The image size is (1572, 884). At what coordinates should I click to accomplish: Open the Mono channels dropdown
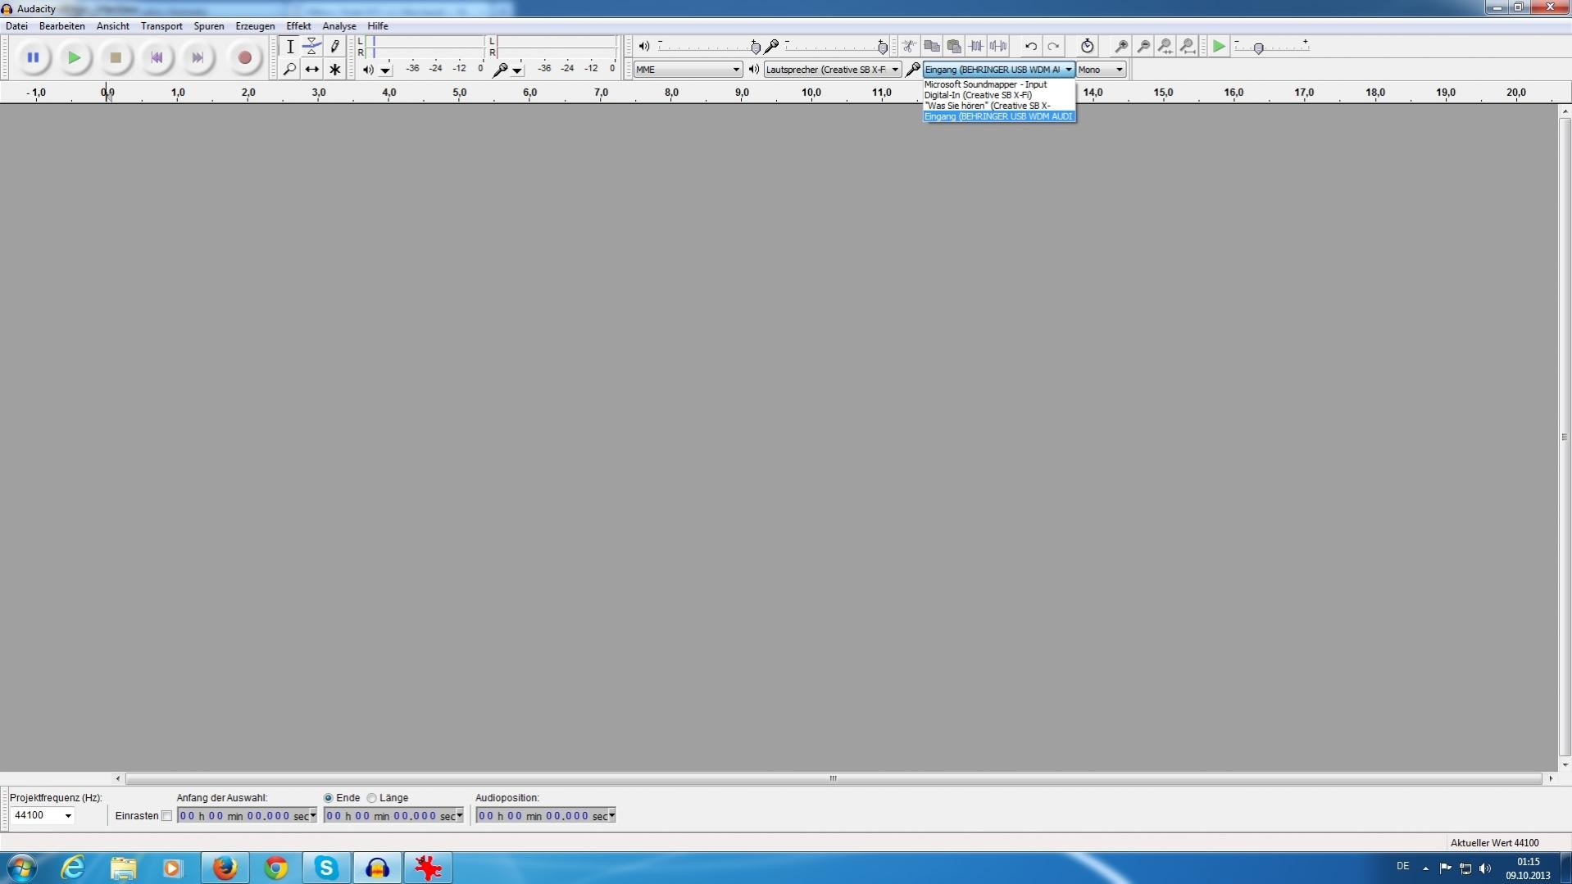pyautogui.click(x=1101, y=70)
